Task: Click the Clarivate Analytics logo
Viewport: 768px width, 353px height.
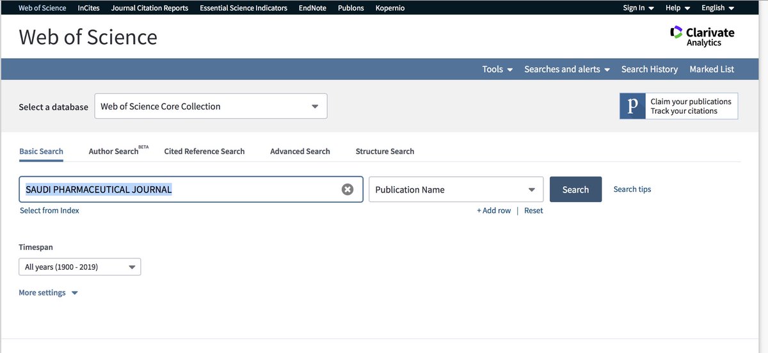Action: (x=702, y=36)
